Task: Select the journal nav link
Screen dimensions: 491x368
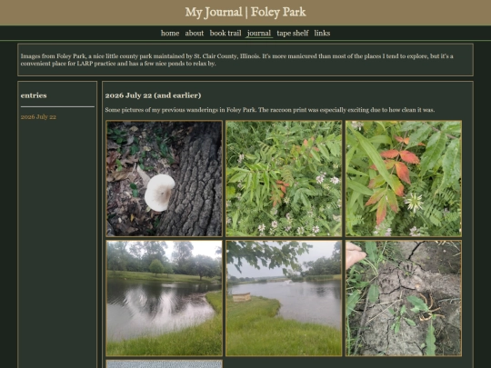Action: (x=259, y=34)
